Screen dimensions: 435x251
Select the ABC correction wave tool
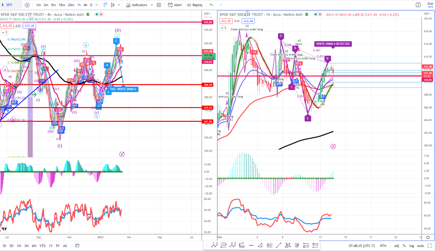coord(233,245)
